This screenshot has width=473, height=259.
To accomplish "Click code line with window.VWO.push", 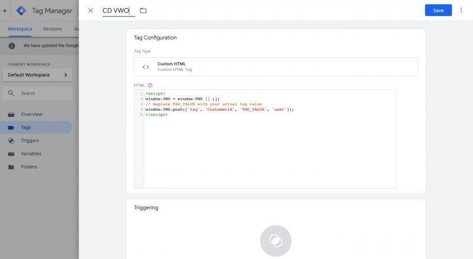I will pyautogui.click(x=219, y=109).
